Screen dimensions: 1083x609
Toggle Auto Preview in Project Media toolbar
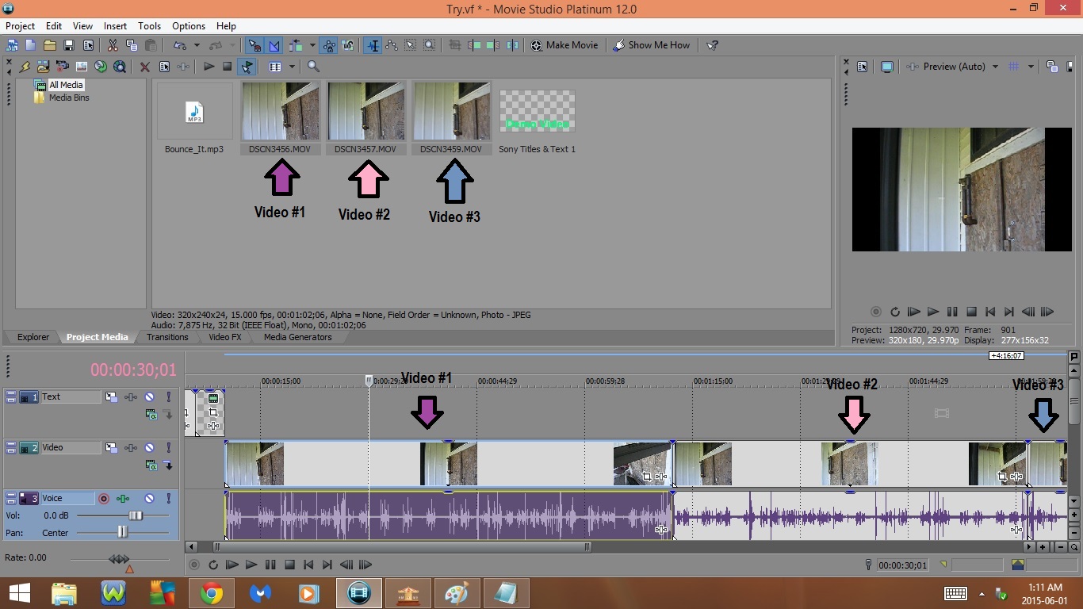click(x=247, y=67)
